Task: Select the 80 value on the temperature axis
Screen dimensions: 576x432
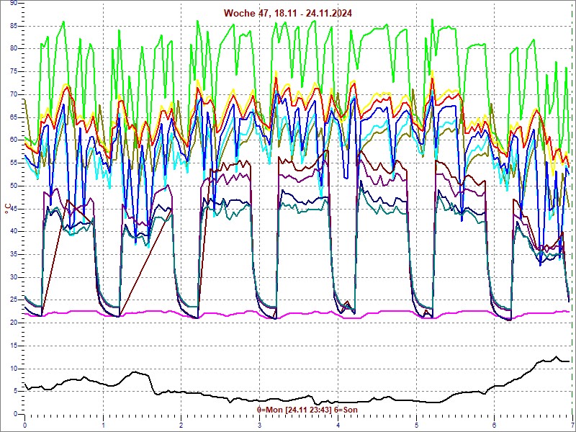Action: pos(13,48)
